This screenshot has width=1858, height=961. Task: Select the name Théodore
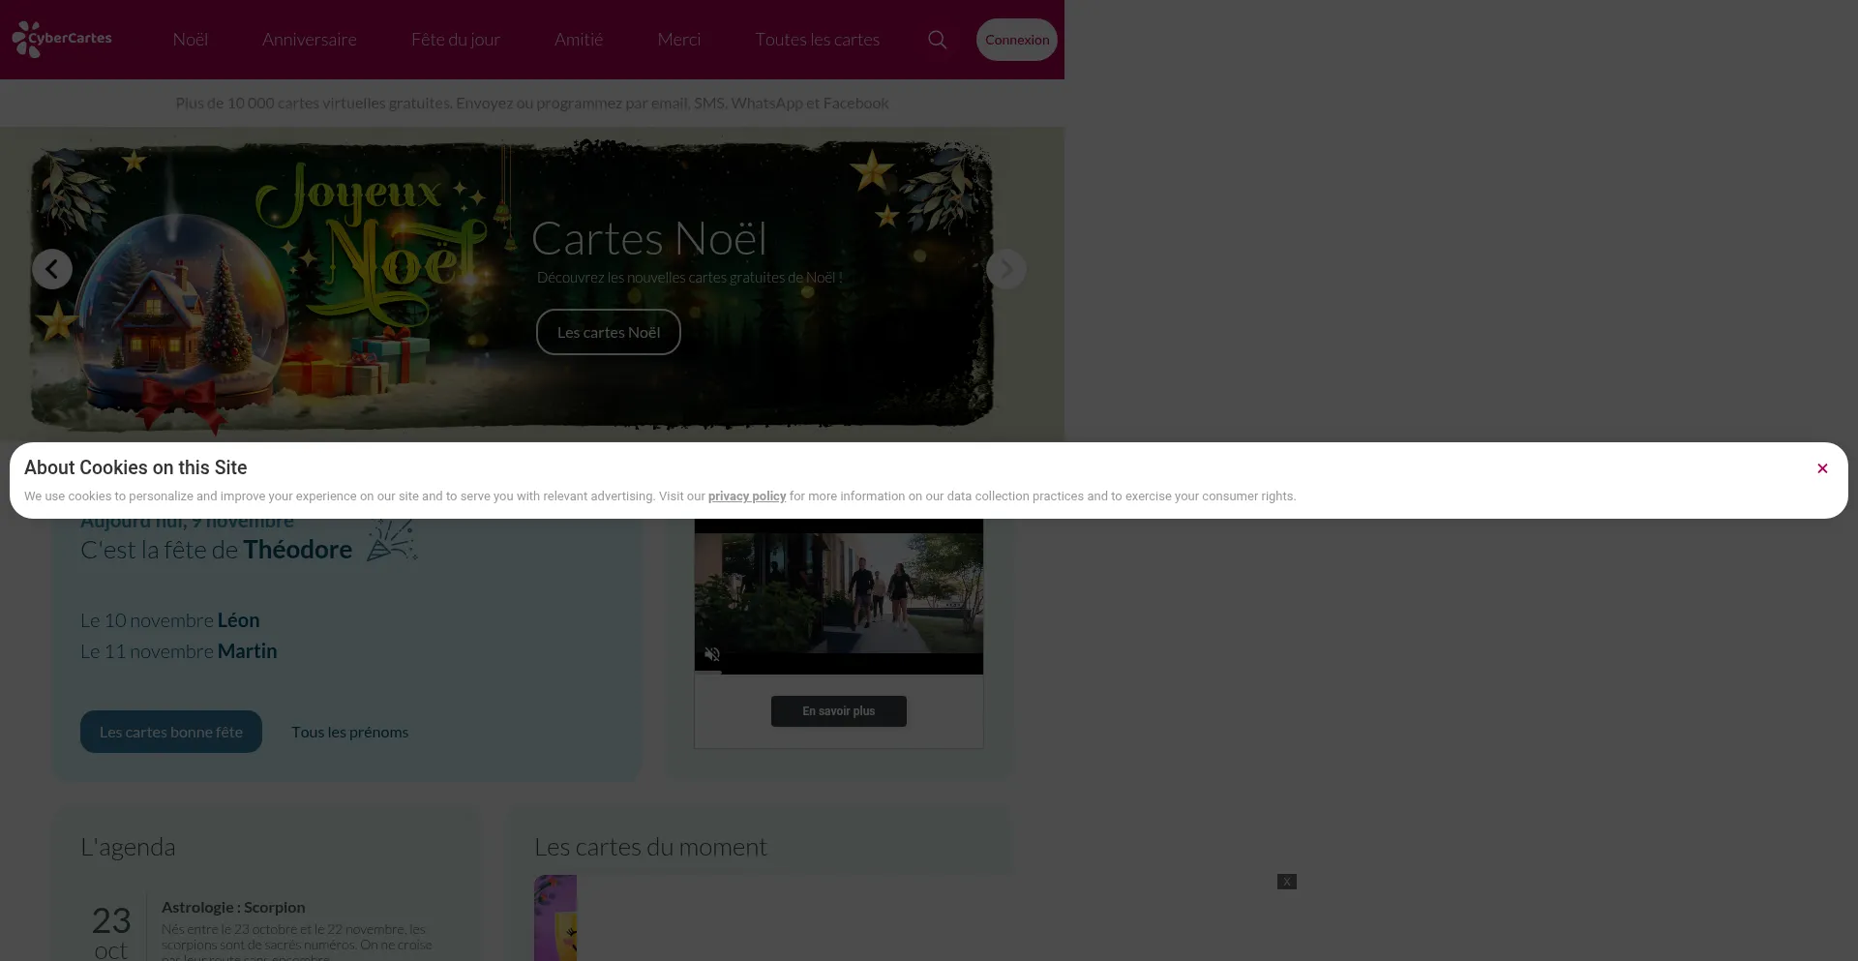(298, 550)
